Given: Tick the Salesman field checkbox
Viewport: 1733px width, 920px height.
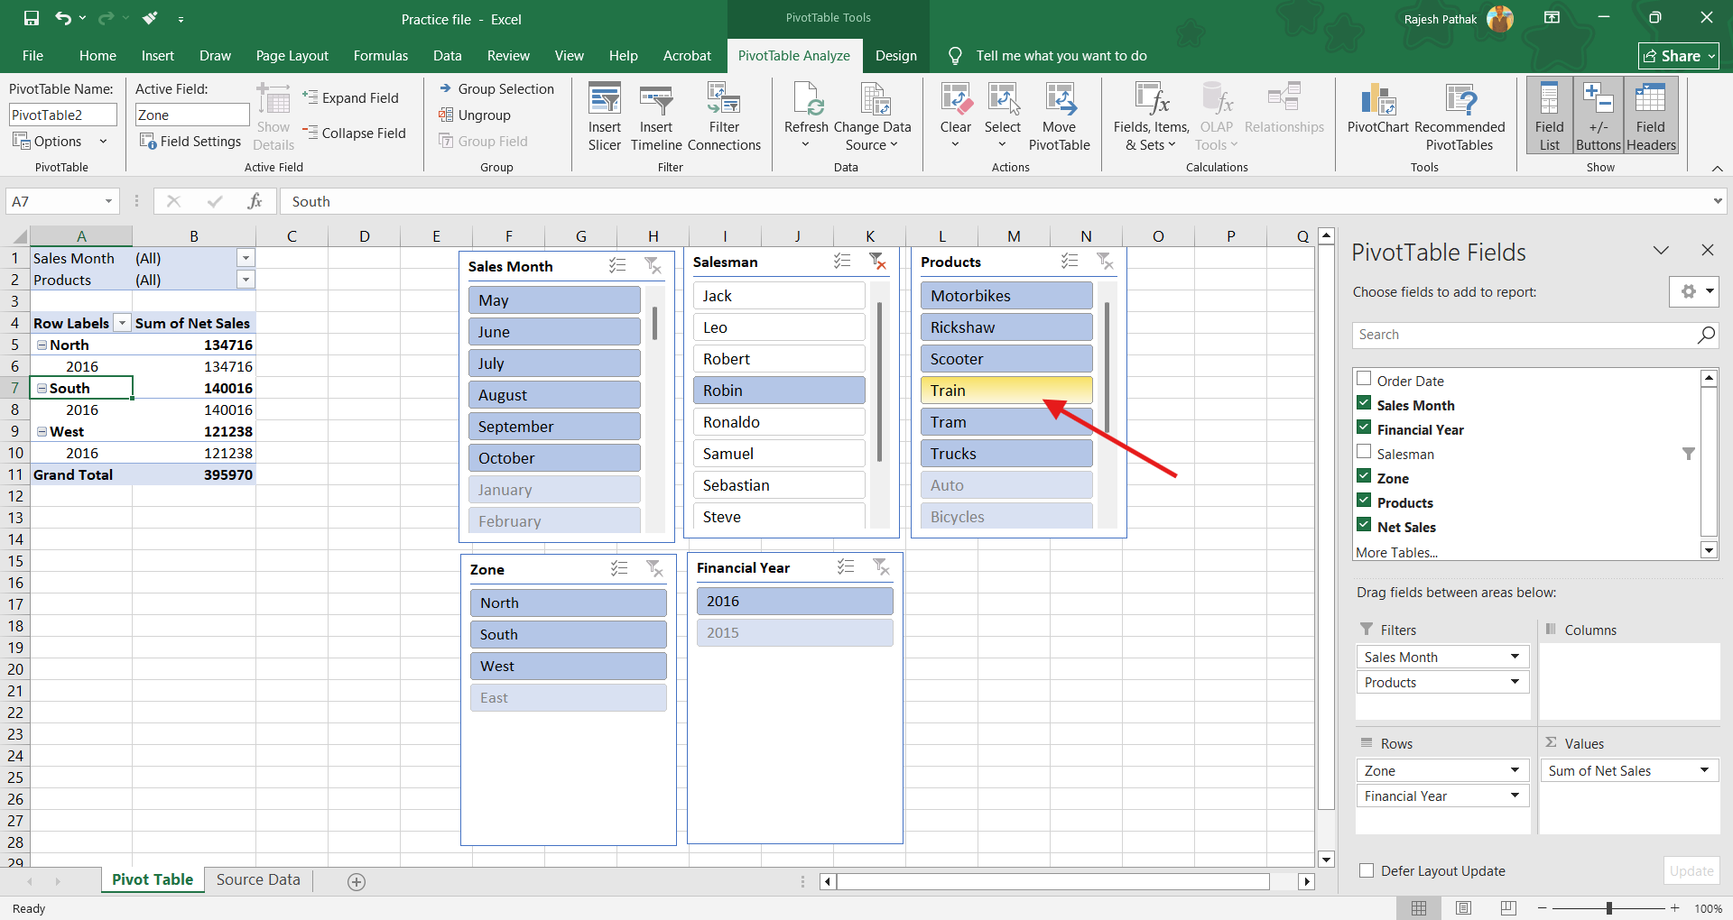Looking at the screenshot, I should [x=1364, y=453].
